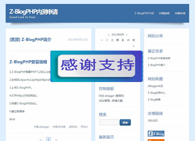Click the 网站收藏 sidebar heading

(x=155, y=79)
